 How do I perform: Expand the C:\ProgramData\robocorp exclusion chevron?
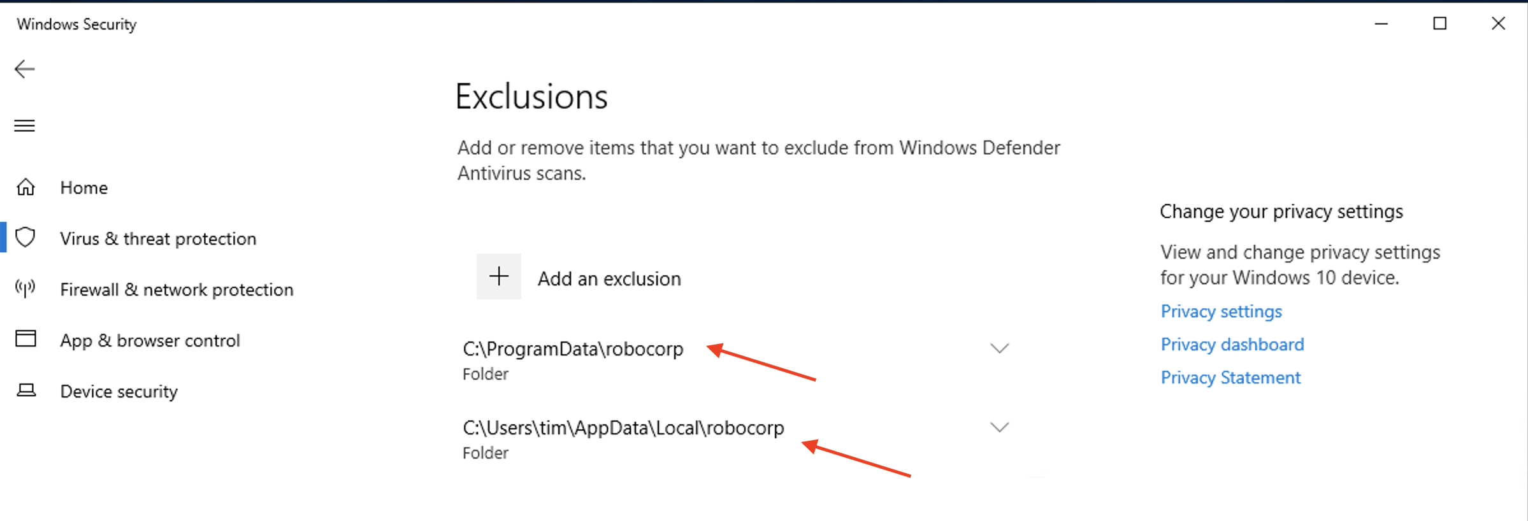[x=999, y=348]
